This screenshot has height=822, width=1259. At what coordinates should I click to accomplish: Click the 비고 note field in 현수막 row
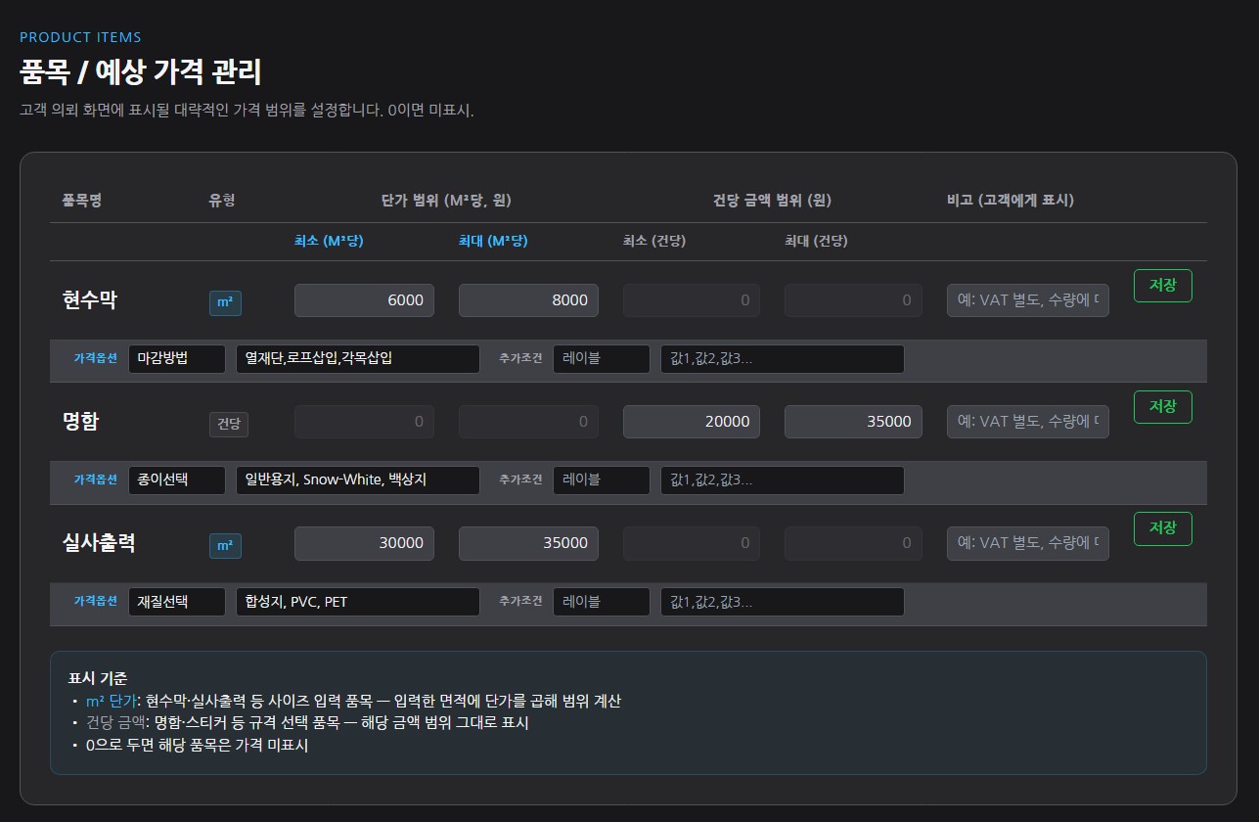[x=1027, y=300]
